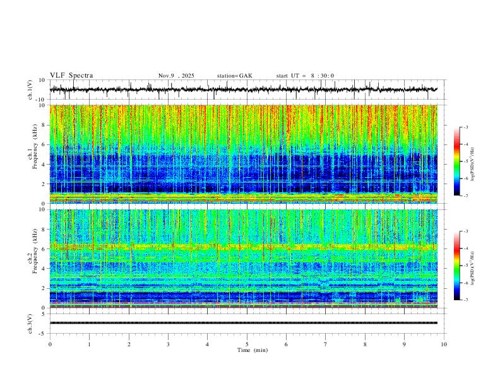Click the "ch.1(V)" waveform axis label
500x386 pixels.
coord(30,90)
